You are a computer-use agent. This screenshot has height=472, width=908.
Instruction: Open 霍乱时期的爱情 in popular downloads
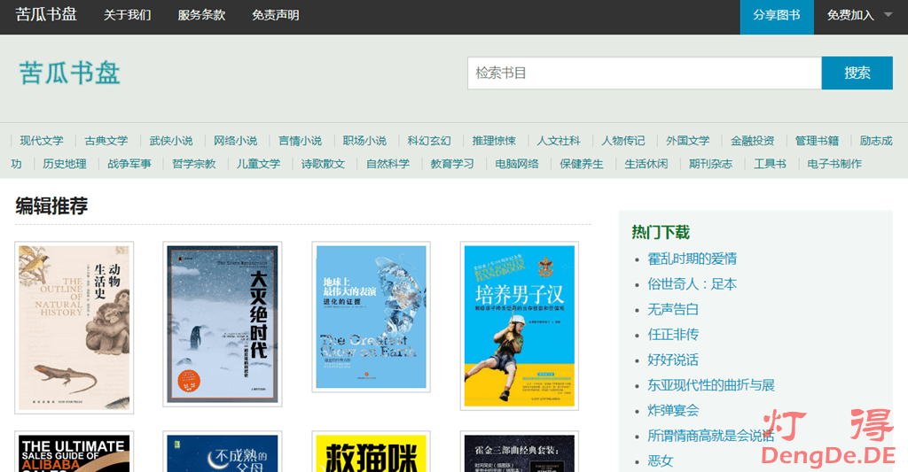692,259
